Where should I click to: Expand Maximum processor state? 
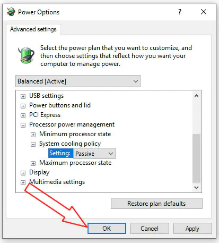coord(33,163)
